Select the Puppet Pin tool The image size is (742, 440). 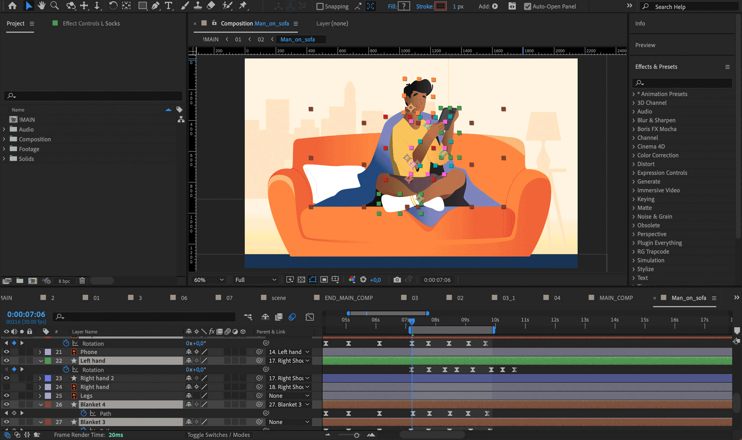pyautogui.click(x=243, y=6)
